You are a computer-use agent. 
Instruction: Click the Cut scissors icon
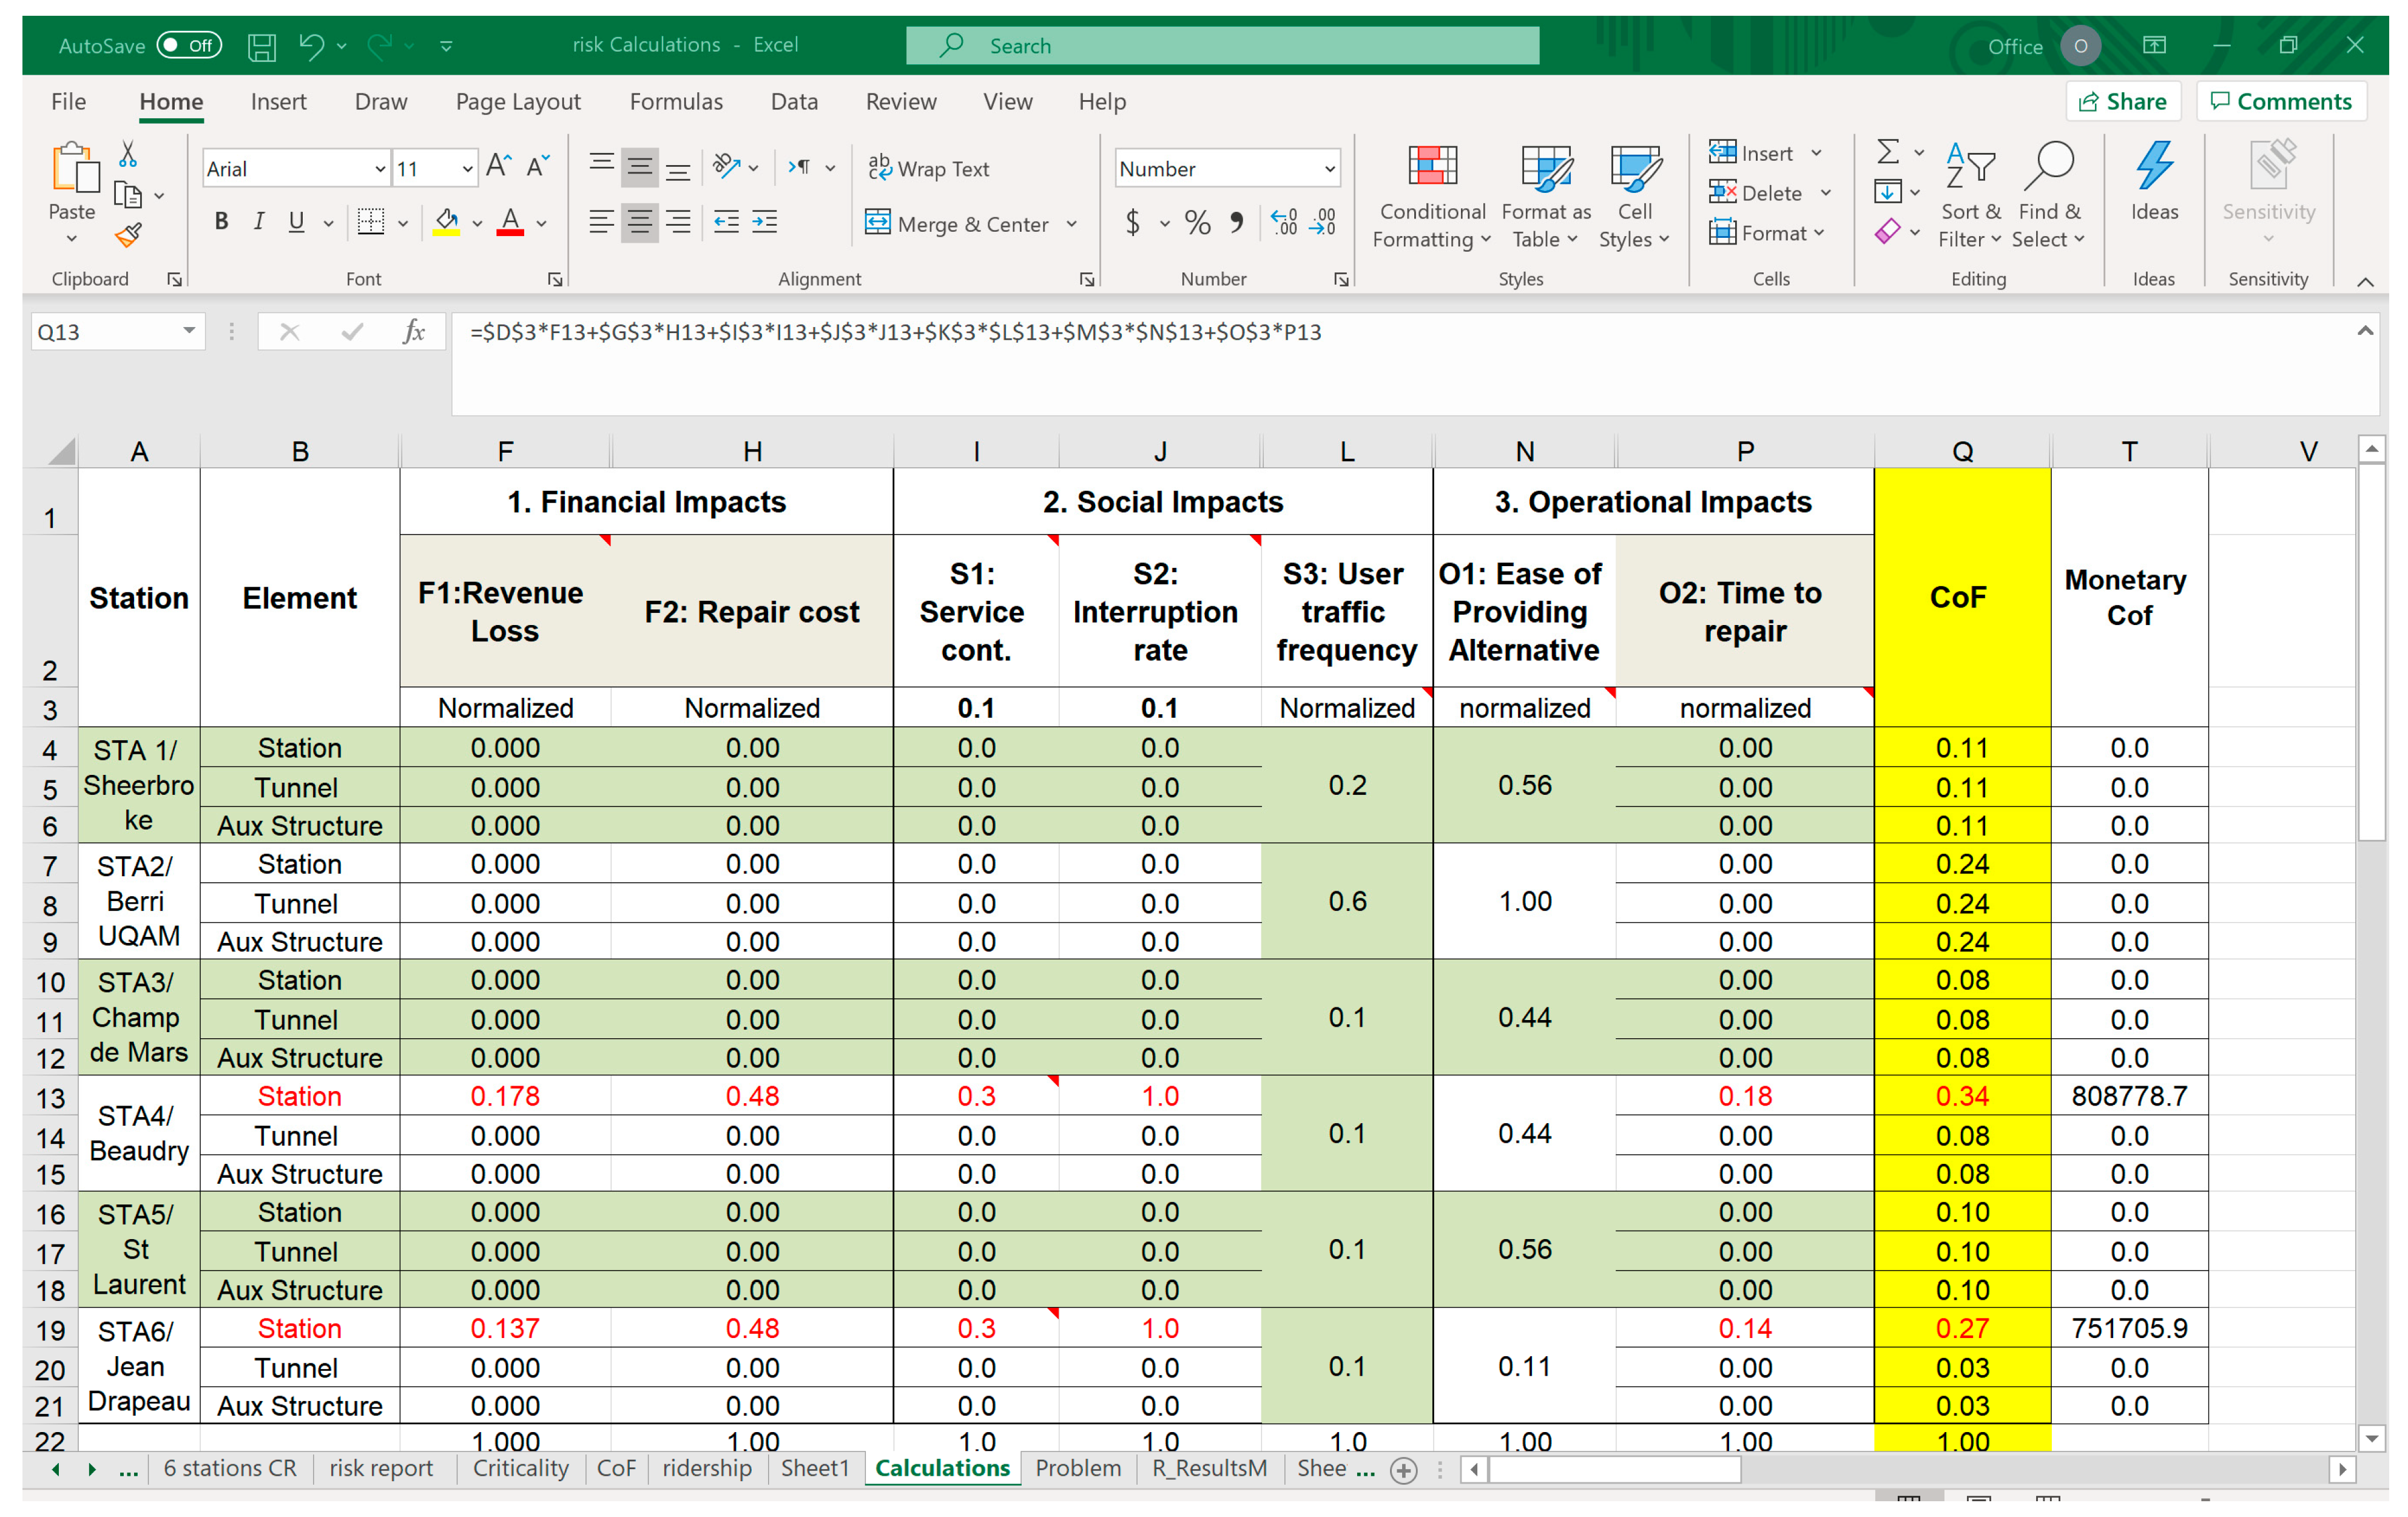pyautogui.click(x=128, y=154)
